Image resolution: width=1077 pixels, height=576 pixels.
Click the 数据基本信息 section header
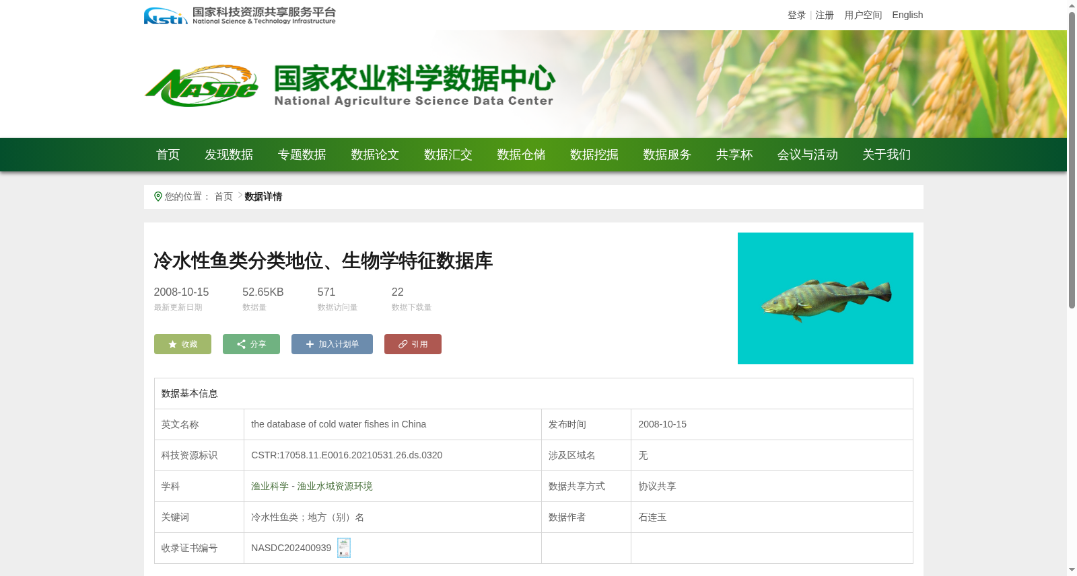point(190,393)
